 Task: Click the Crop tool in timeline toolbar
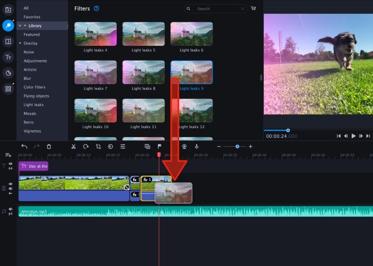click(98, 146)
